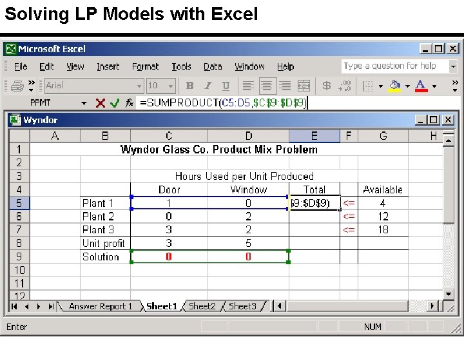
Task: Toggle Bold formatting button
Action: pos(189,86)
